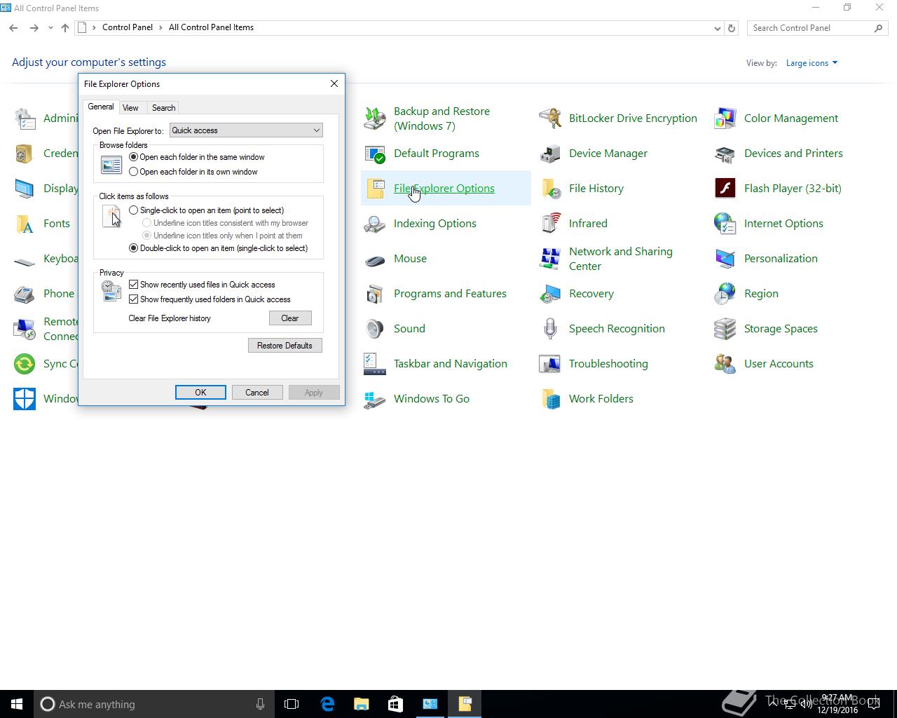Open Flash Player (32-bit) icon
897x718 pixels.
point(725,189)
